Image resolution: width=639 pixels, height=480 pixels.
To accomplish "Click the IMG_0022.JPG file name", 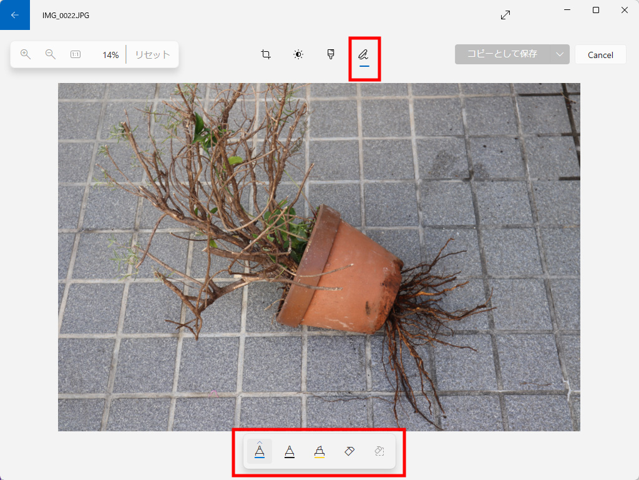I will (x=66, y=16).
